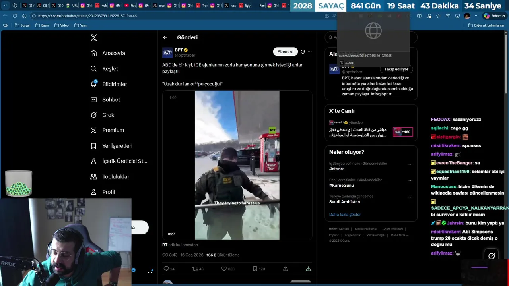This screenshot has height=286, width=509.
Task: Reload the page with the refresh button
Action: point(15,16)
